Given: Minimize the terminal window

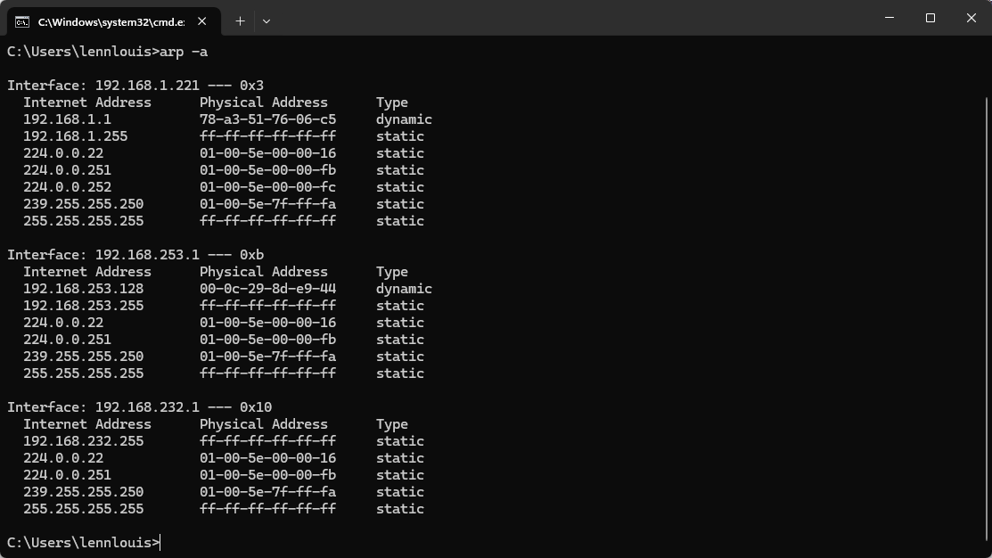Looking at the screenshot, I should pyautogui.click(x=890, y=18).
